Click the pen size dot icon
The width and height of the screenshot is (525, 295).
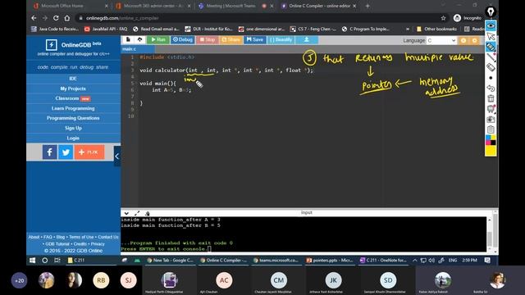point(491,78)
